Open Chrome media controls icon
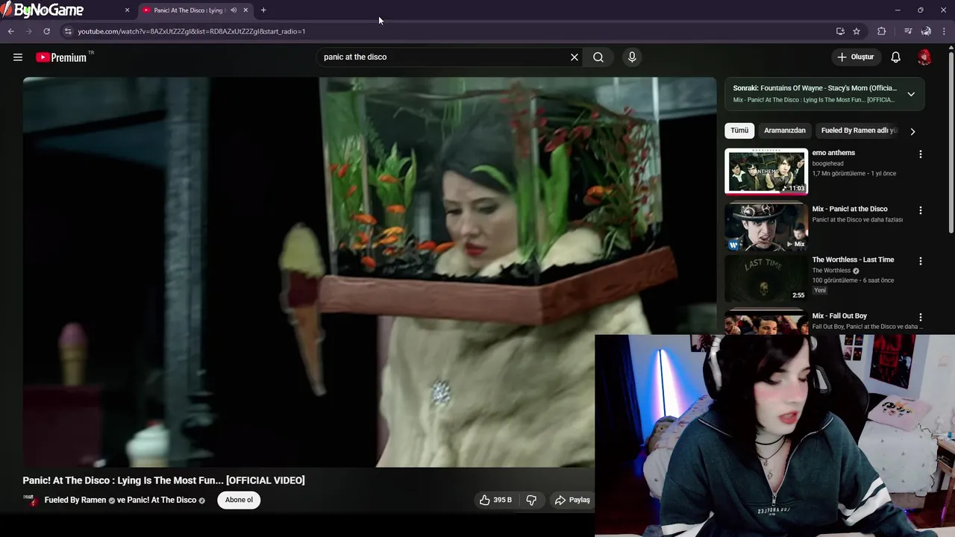Screen dimensions: 955x537 pos(908,31)
